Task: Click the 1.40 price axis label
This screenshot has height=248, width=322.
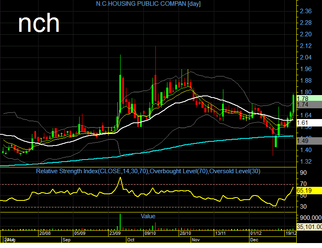Action: tap(305, 150)
